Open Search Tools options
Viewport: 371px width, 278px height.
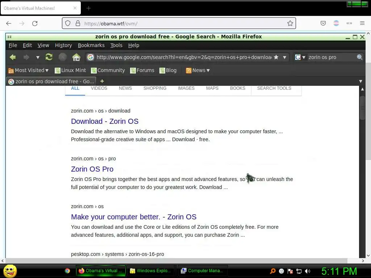coord(274,88)
